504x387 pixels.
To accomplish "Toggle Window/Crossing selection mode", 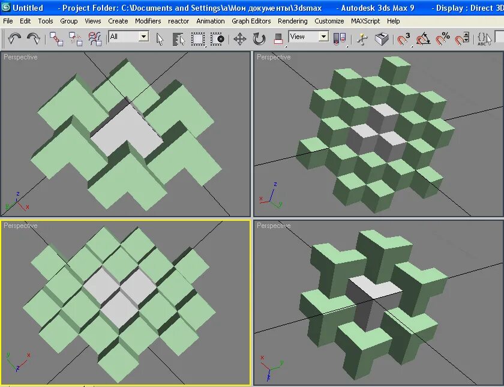I will tap(217, 39).
